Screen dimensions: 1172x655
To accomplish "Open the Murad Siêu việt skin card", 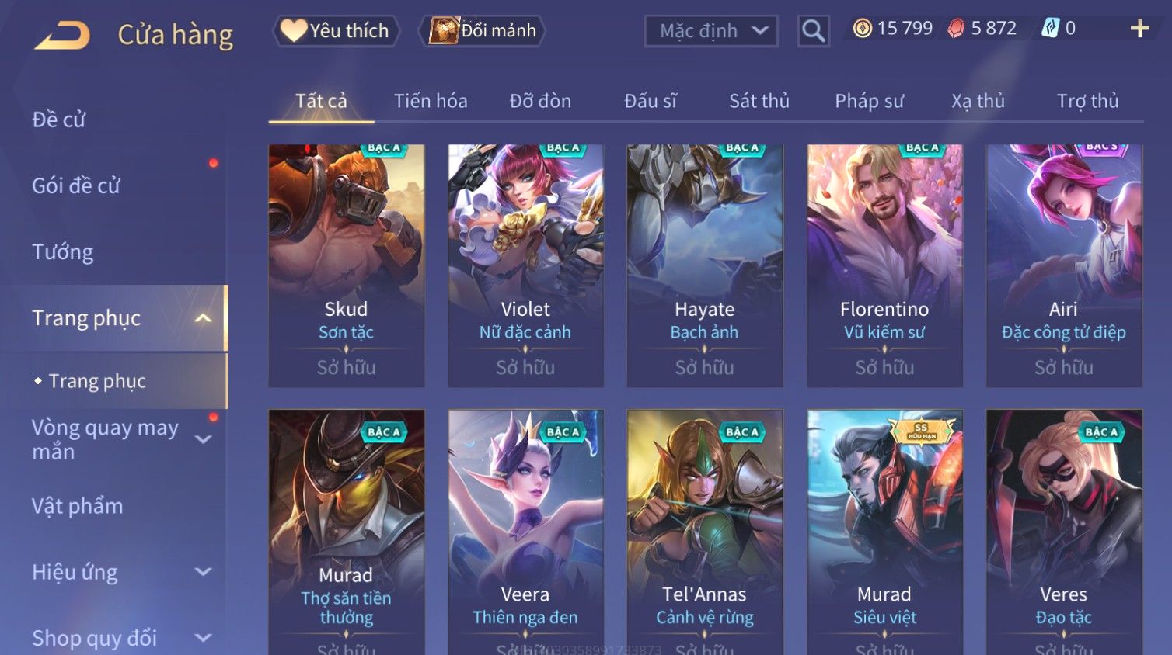I will [884, 532].
